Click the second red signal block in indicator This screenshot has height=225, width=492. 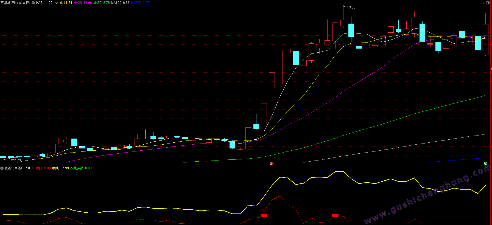335,215
